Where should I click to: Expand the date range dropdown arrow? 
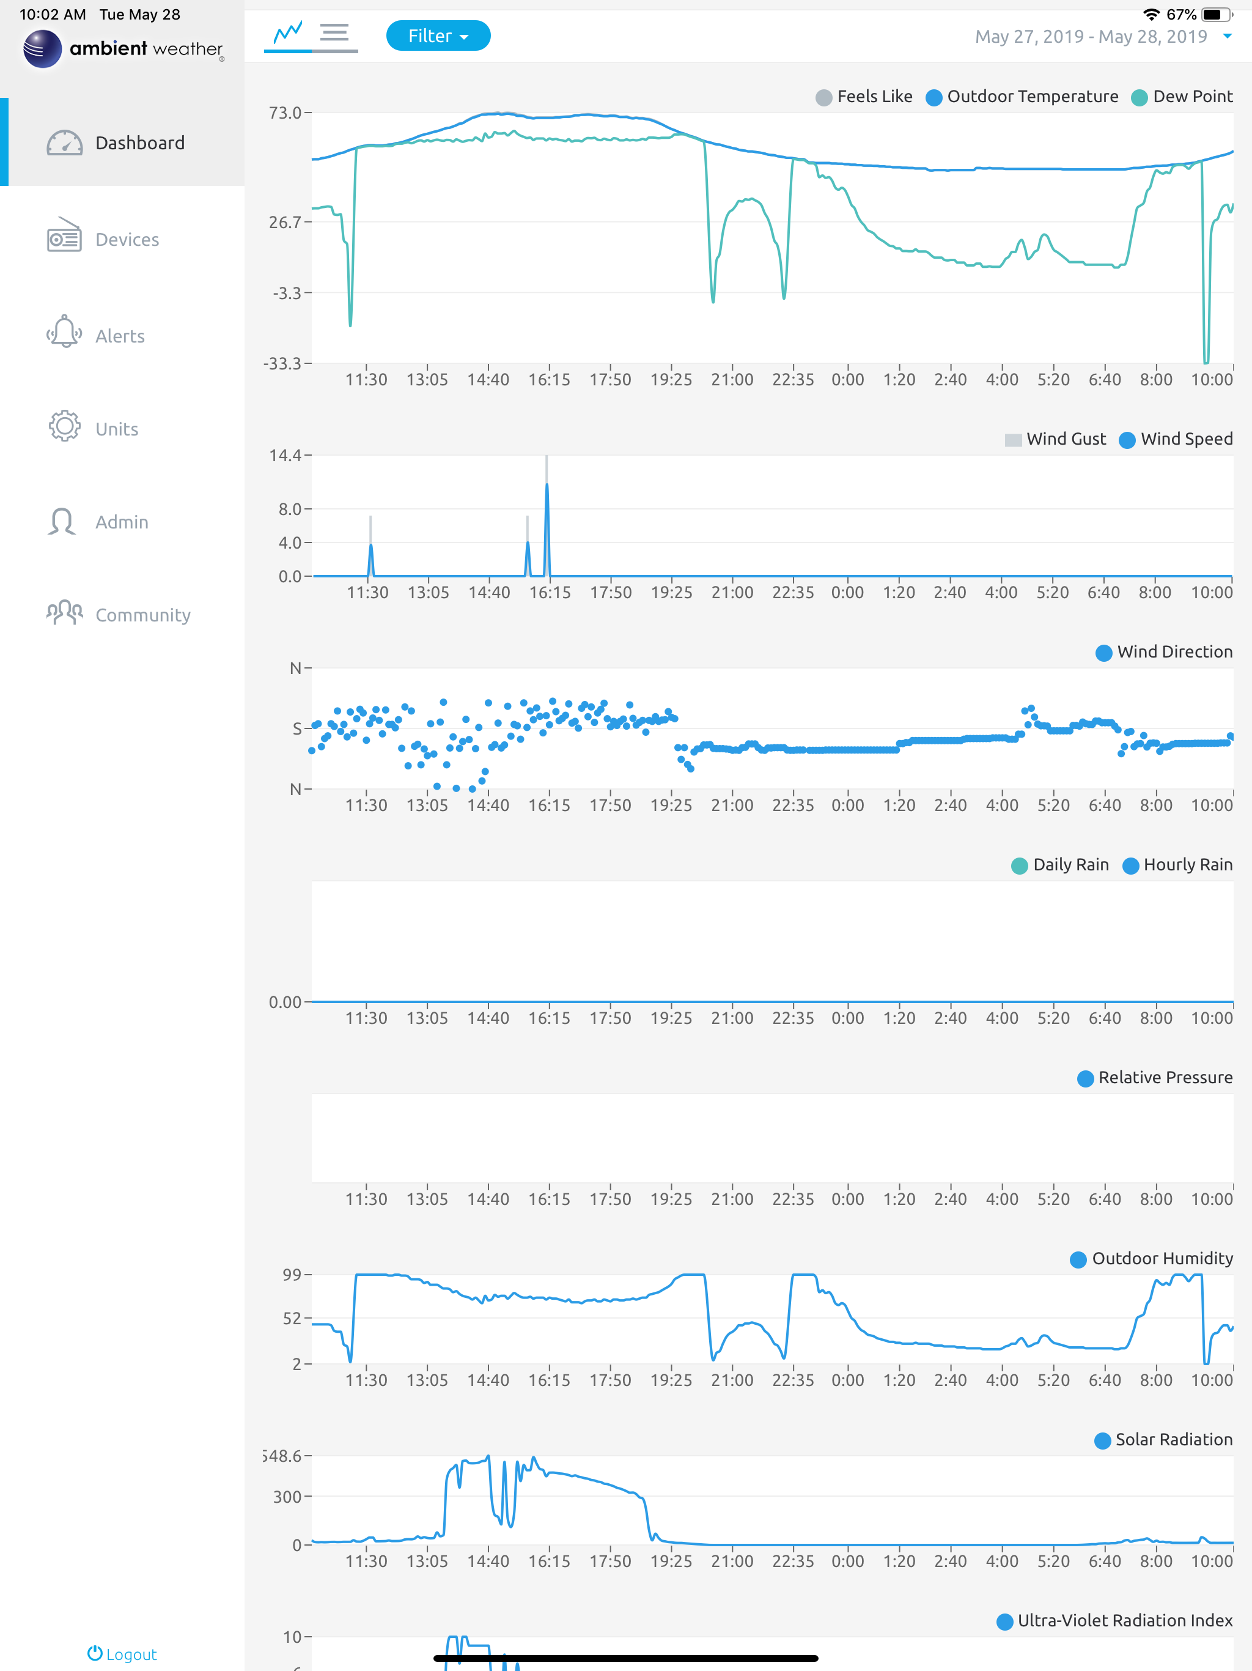click(x=1227, y=36)
